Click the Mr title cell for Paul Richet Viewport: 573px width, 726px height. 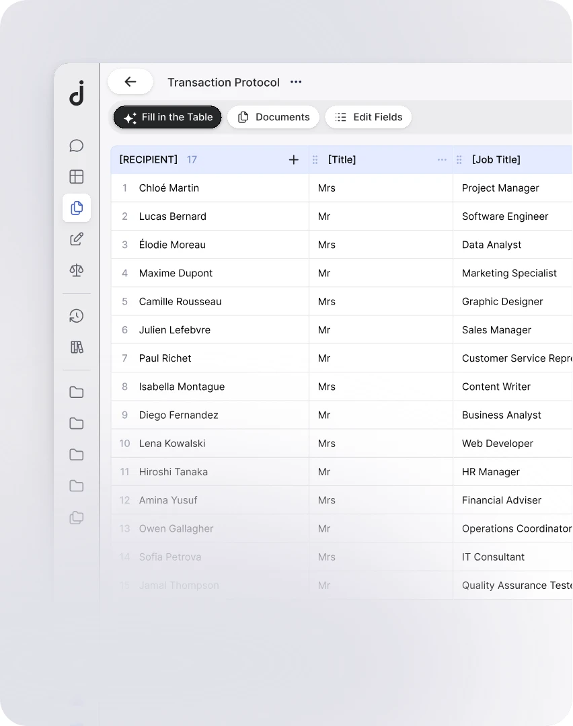[x=381, y=358]
